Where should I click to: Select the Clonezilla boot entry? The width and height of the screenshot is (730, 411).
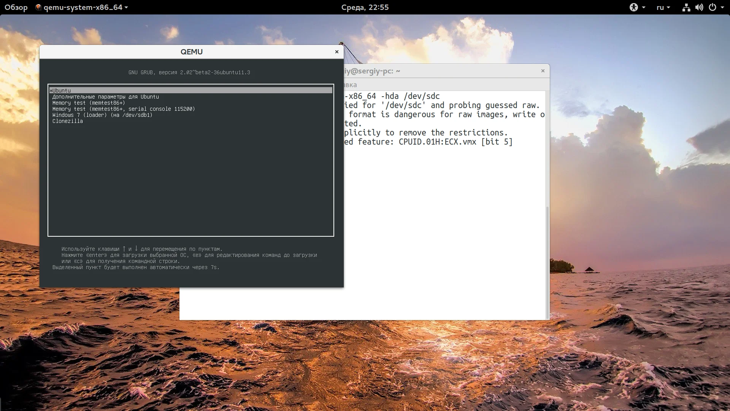[x=68, y=121]
